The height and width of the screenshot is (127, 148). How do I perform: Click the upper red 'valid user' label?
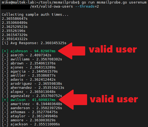113,49
